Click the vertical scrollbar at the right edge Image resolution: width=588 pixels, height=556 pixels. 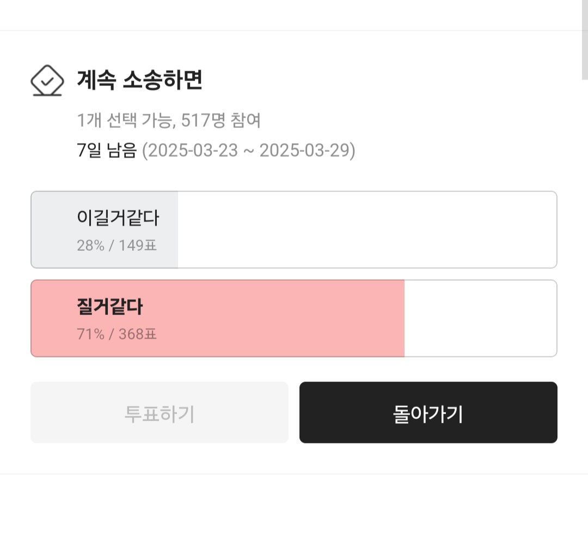(x=584, y=41)
